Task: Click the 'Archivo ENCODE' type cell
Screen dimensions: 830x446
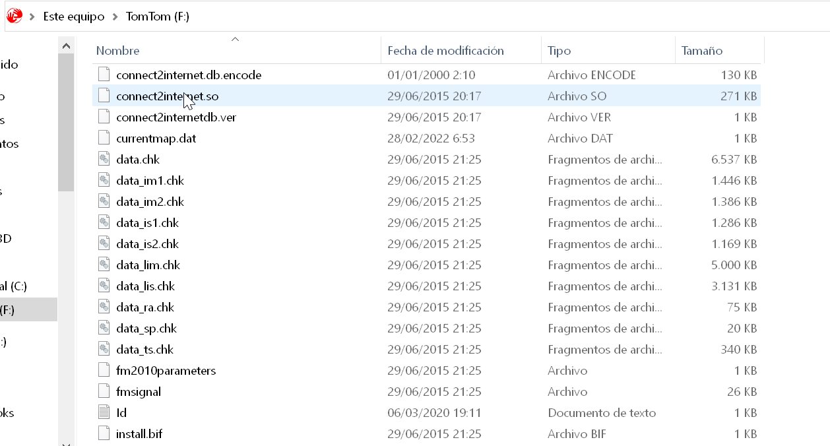Action: 592,75
